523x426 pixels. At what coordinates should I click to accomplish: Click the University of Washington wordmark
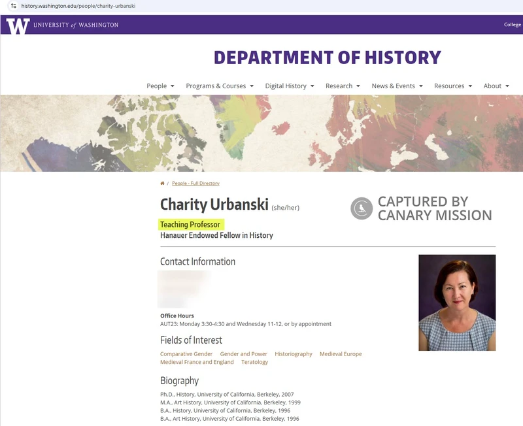pyautogui.click(x=76, y=25)
